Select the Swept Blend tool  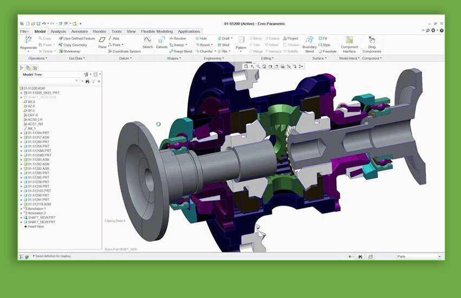coord(181,51)
